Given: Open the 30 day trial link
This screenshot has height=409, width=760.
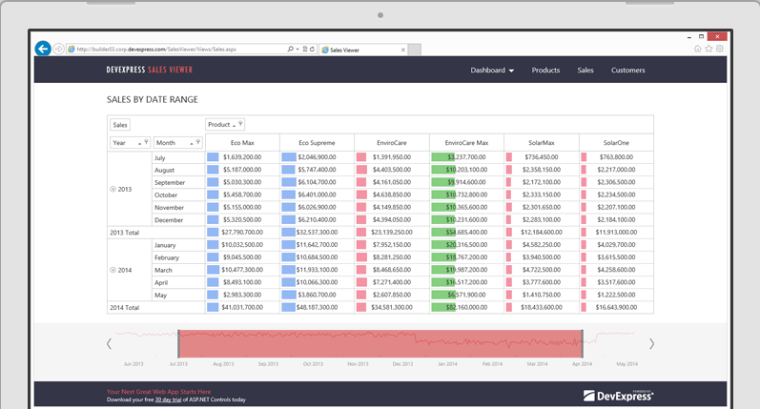Looking at the screenshot, I should (x=168, y=399).
